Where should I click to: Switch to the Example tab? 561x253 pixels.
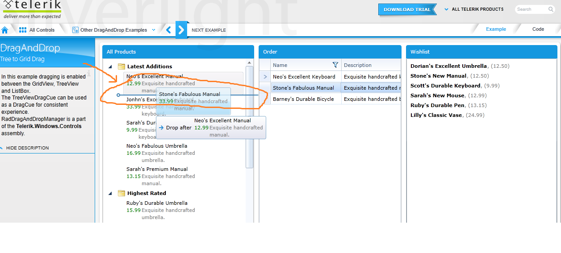[x=496, y=29]
